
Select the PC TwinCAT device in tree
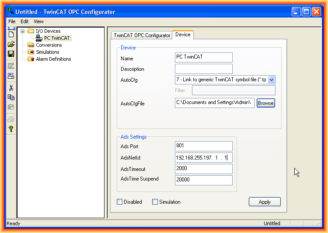[56, 38]
